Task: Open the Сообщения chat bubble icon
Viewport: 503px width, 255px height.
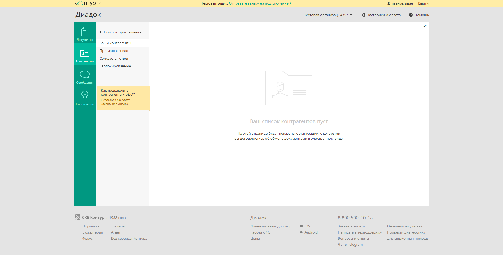Action: click(85, 74)
